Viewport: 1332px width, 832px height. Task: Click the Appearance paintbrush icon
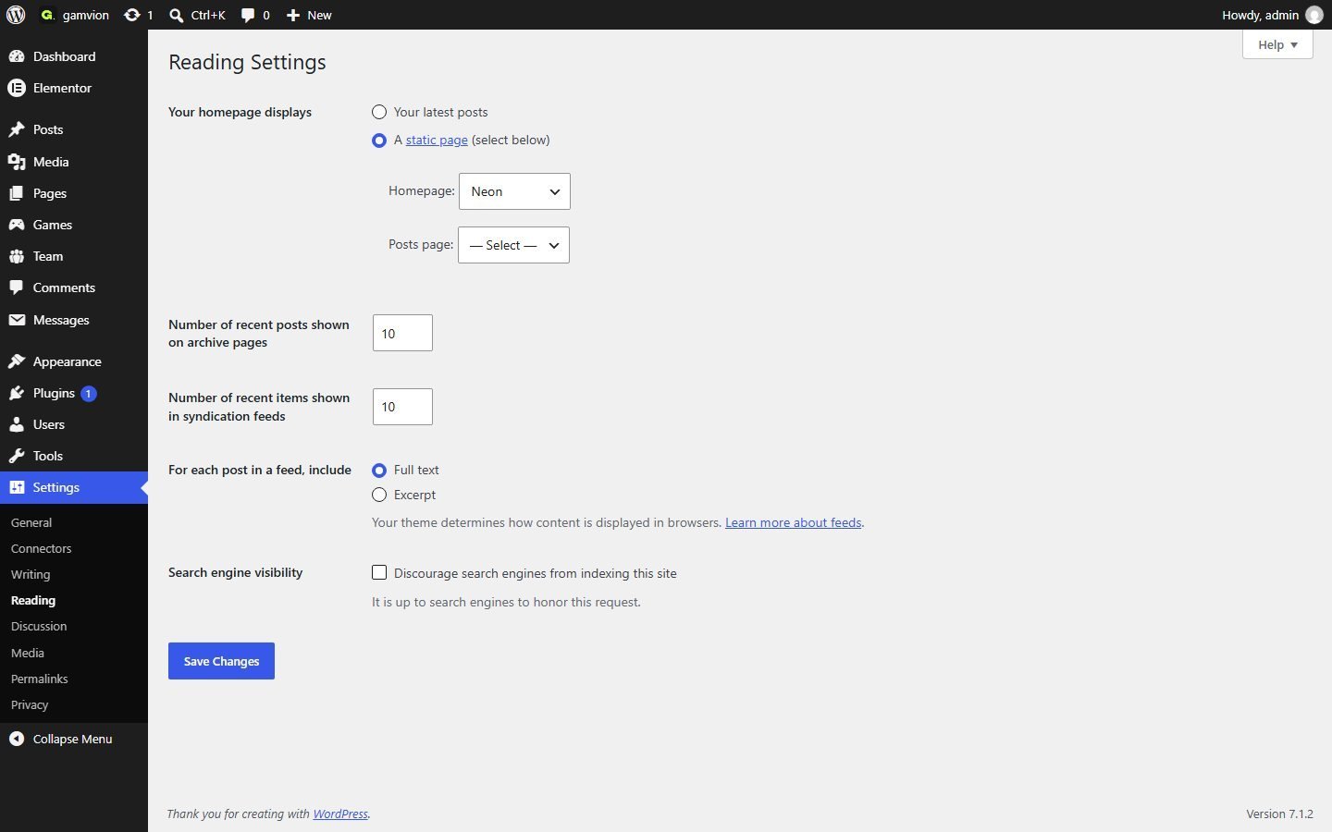[x=17, y=361]
